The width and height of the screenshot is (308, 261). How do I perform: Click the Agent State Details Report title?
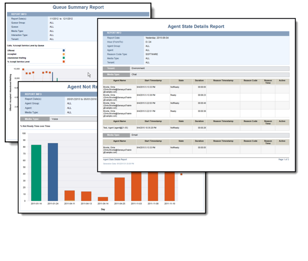pyautogui.click(x=196, y=27)
